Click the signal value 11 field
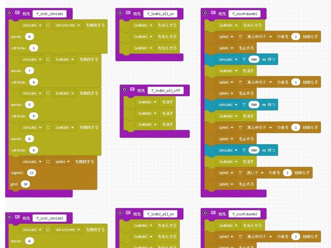This screenshot has height=248, width=331. tap(32, 173)
